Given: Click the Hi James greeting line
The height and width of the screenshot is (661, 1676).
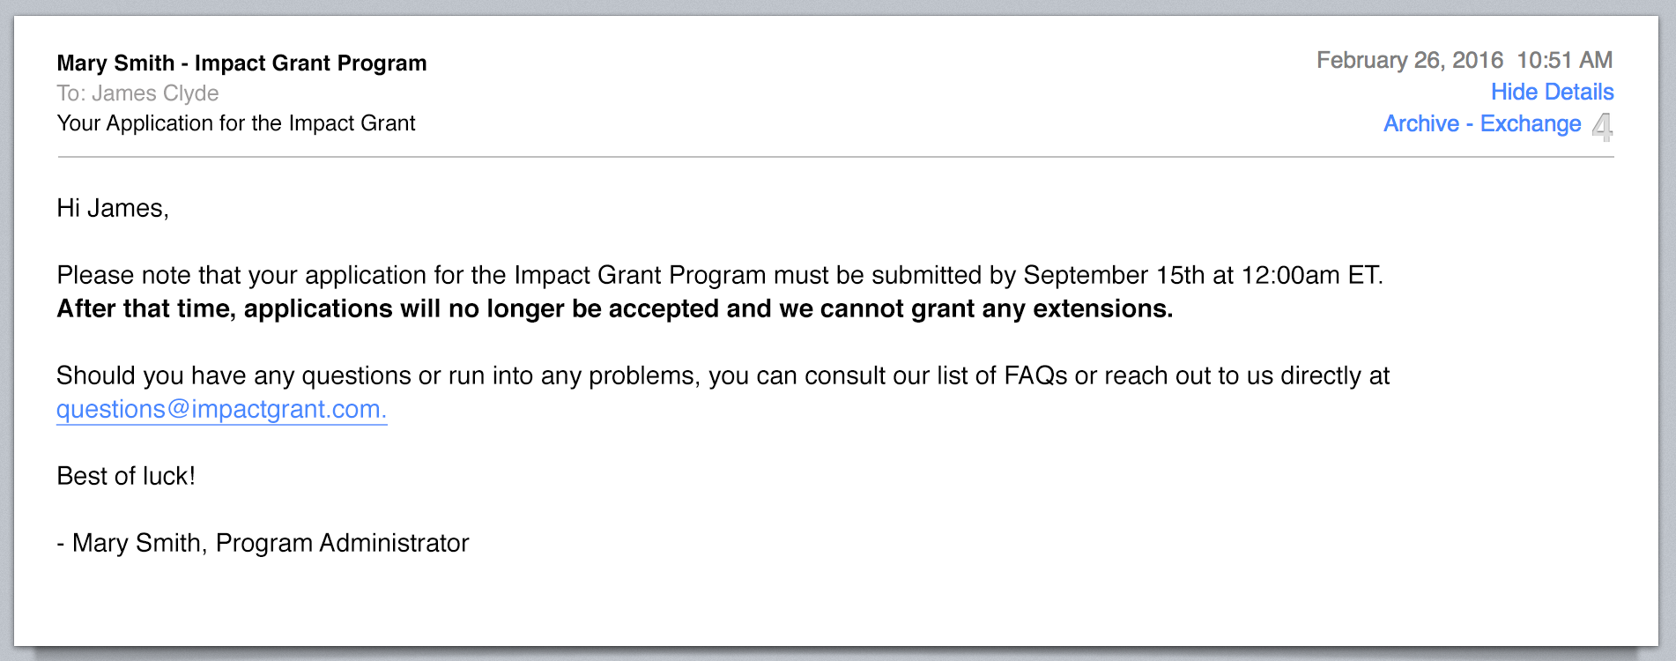Looking at the screenshot, I should [x=113, y=208].
